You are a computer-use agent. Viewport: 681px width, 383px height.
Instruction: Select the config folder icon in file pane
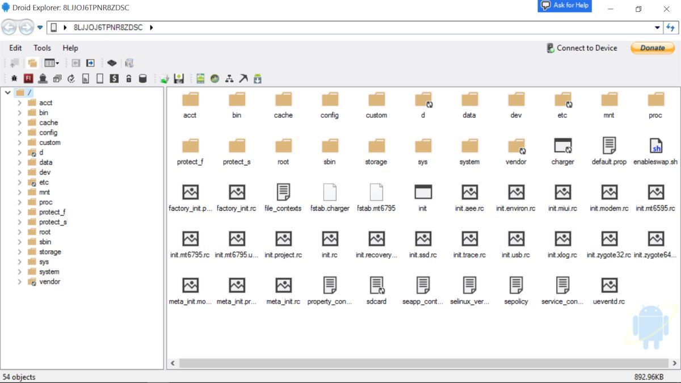pyautogui.click(x=330, y=100)
